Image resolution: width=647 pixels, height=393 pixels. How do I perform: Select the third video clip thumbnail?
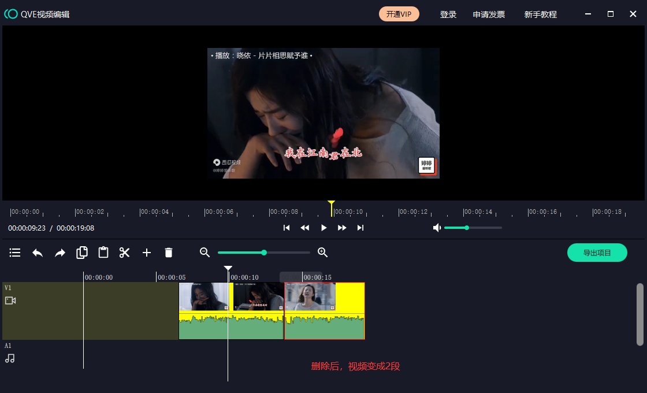tap(310, 296)
